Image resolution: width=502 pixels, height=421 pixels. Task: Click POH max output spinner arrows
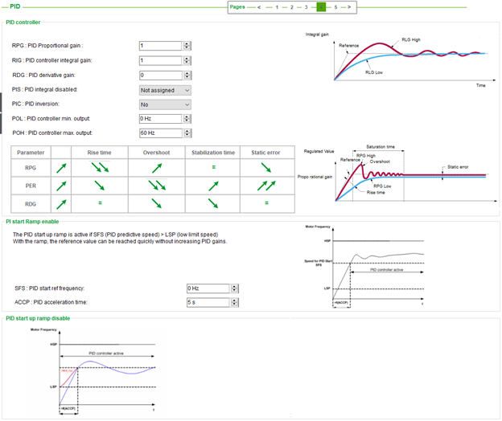point(187,133)
